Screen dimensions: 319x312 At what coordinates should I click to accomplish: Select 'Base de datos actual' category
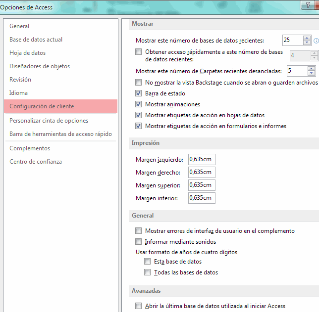tap(60, 40)
